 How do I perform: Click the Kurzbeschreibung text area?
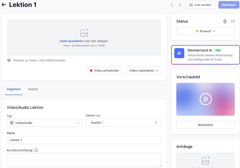tap(84, 160)
